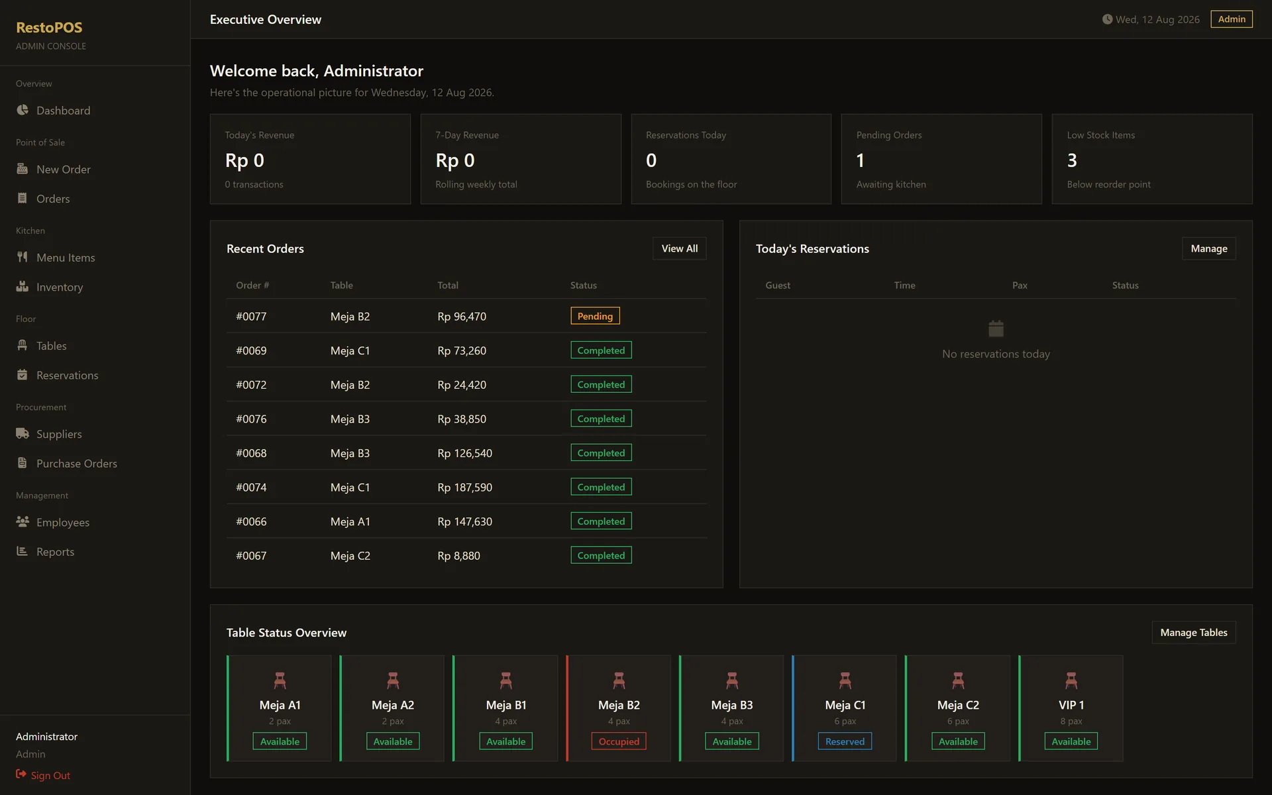This screenshot has width=1272, height=795.
Task: Select Purchase Orders in sidebar
Action: (95, 463)
